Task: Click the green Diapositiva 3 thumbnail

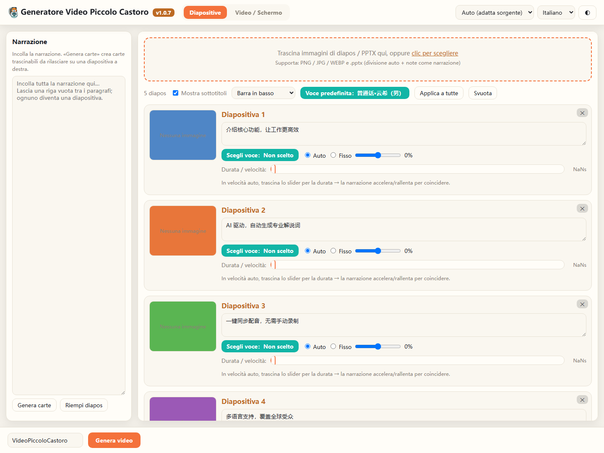Action: [183, 326]
